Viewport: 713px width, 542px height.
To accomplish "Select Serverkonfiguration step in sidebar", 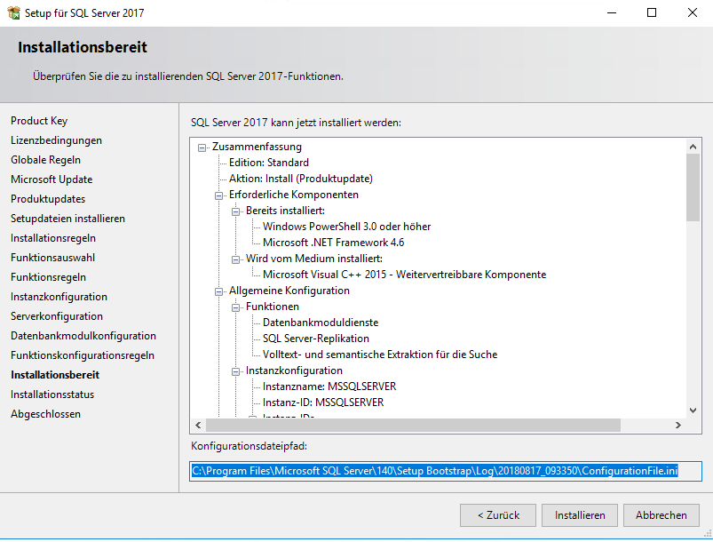I will pyautogui.click(x=57, y=316).
